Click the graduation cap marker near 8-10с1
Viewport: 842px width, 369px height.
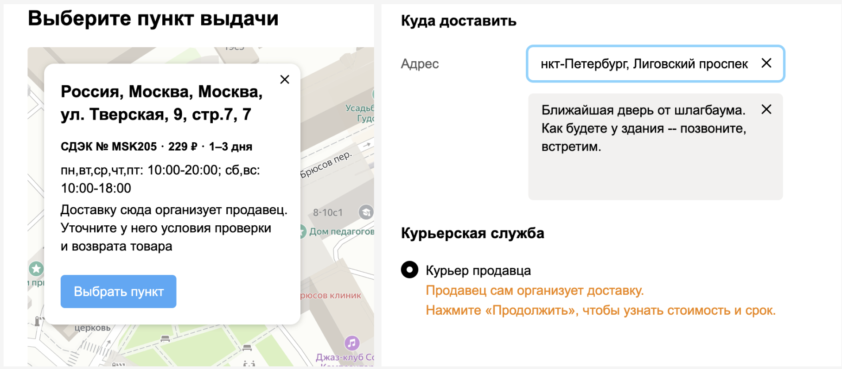(x=366, y=212)
